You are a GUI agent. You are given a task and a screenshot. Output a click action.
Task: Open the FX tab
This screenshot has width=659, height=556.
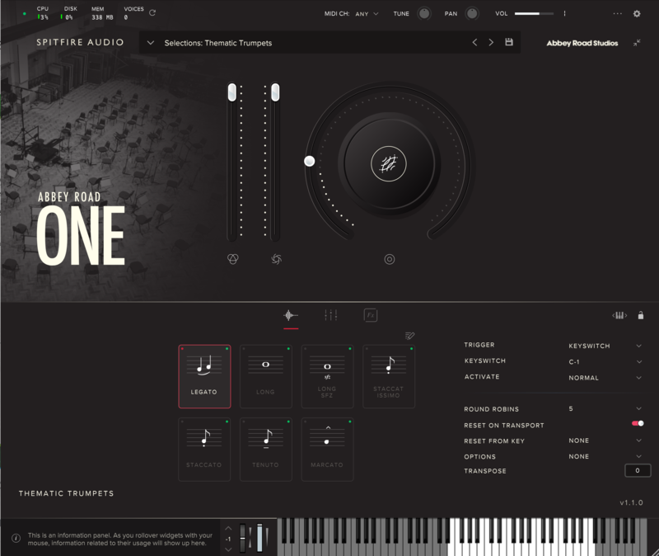click(370, 315)
